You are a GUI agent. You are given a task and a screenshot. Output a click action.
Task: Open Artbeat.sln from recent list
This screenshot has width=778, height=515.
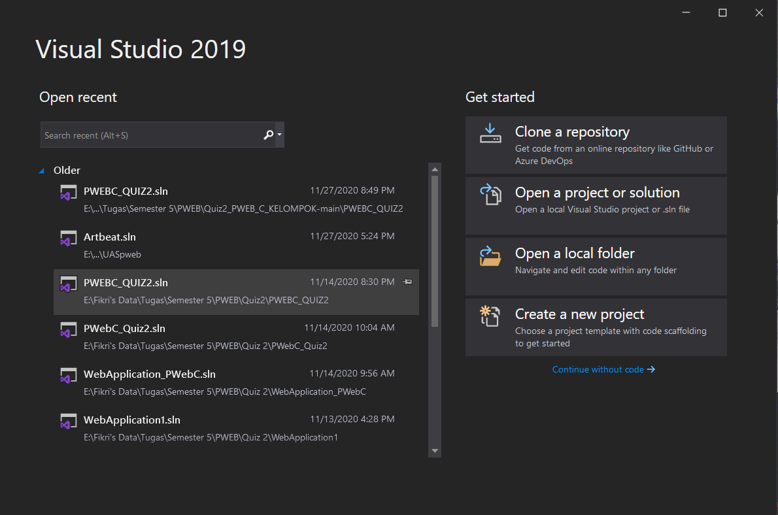coord(236,246)
